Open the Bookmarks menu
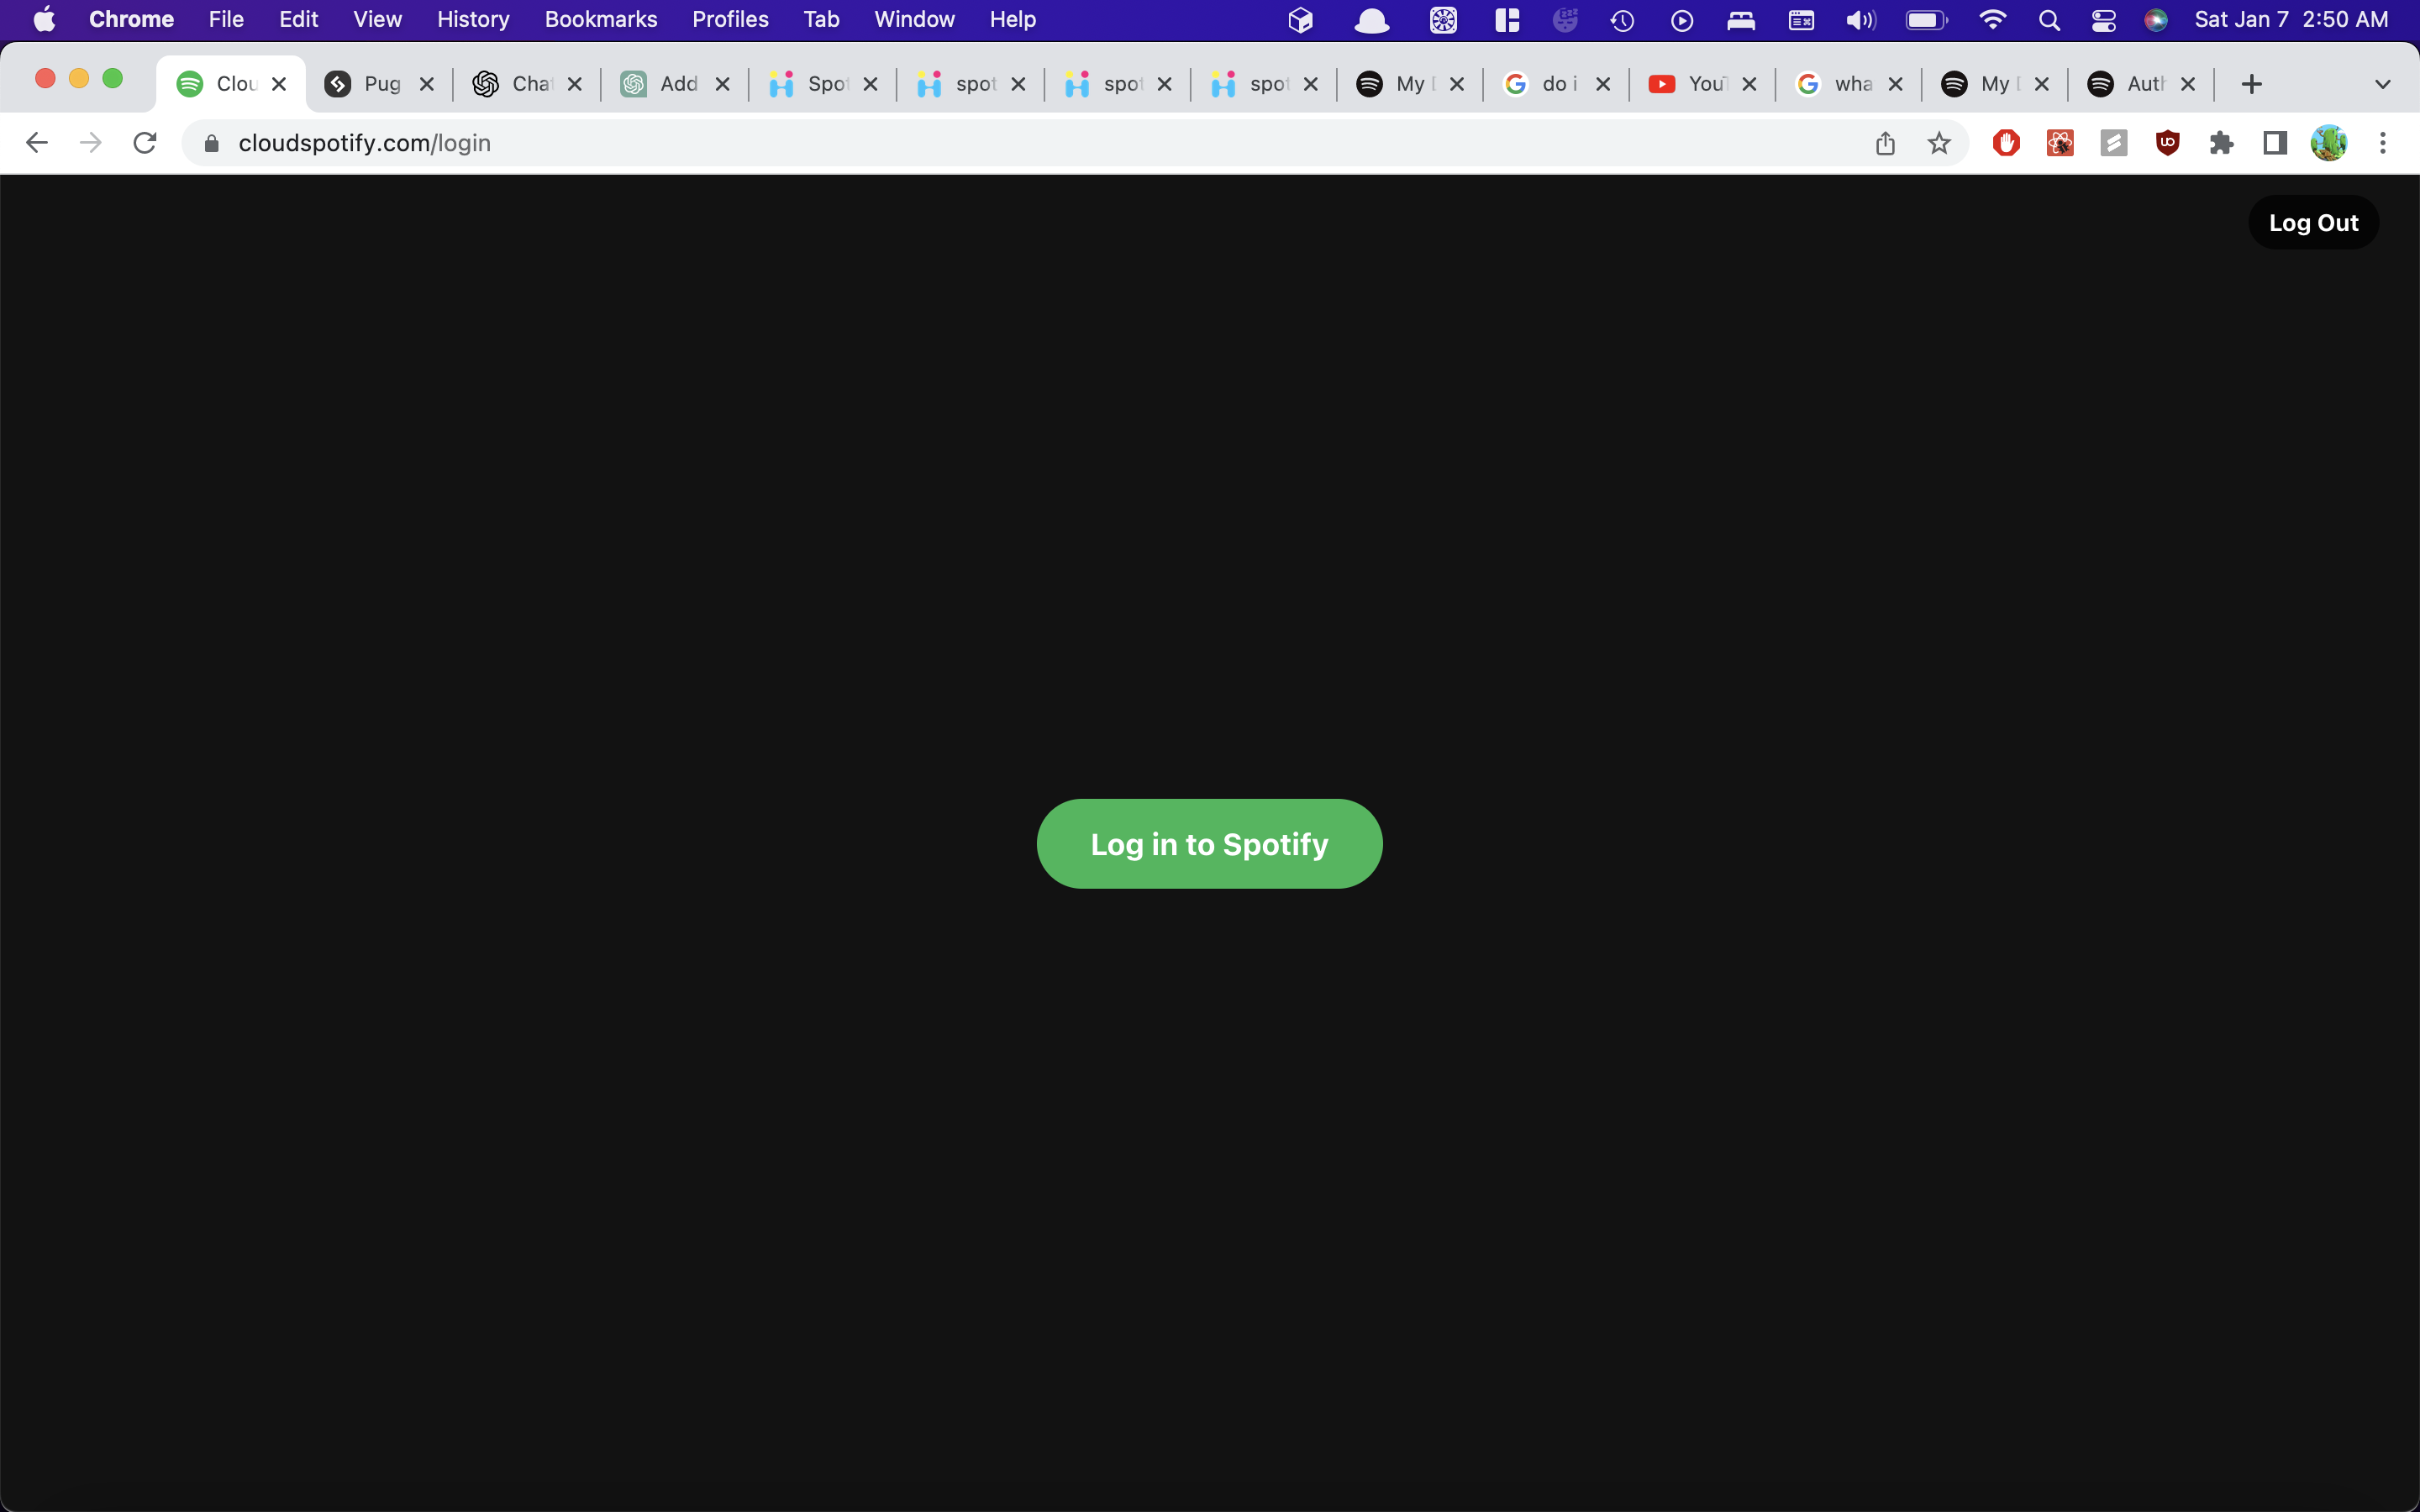2420x1512 pixels. [x=600, y=19]
